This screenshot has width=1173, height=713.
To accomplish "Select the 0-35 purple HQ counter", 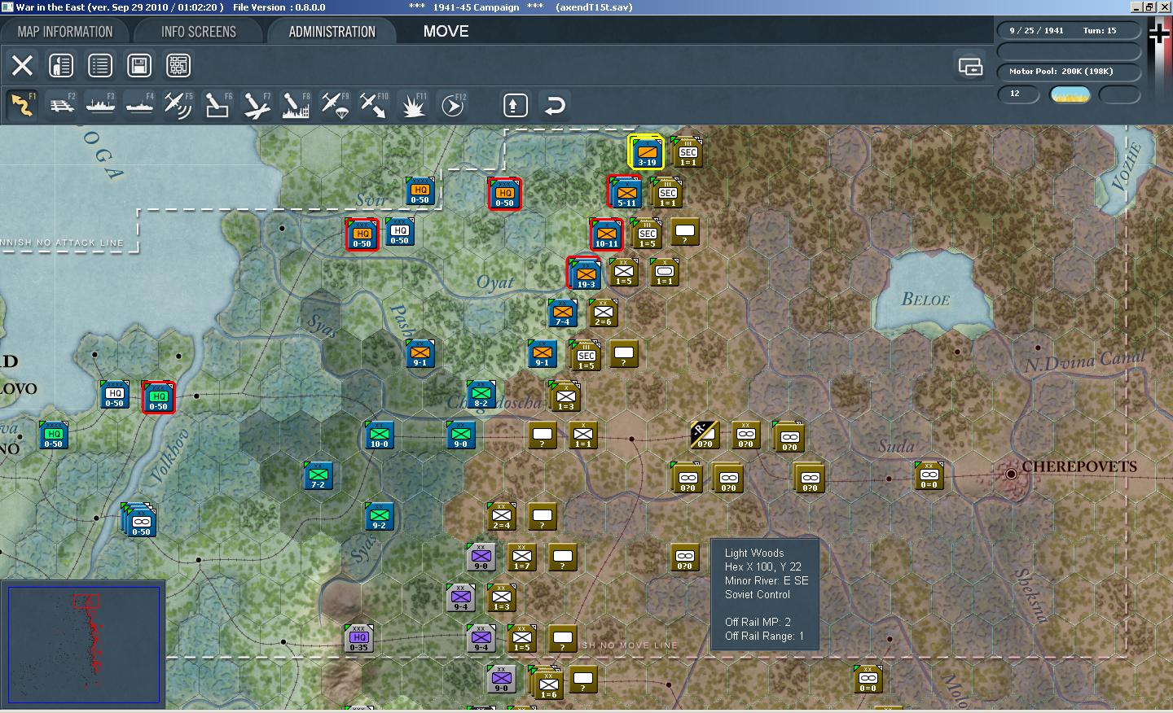I will [x=358, y=638].
